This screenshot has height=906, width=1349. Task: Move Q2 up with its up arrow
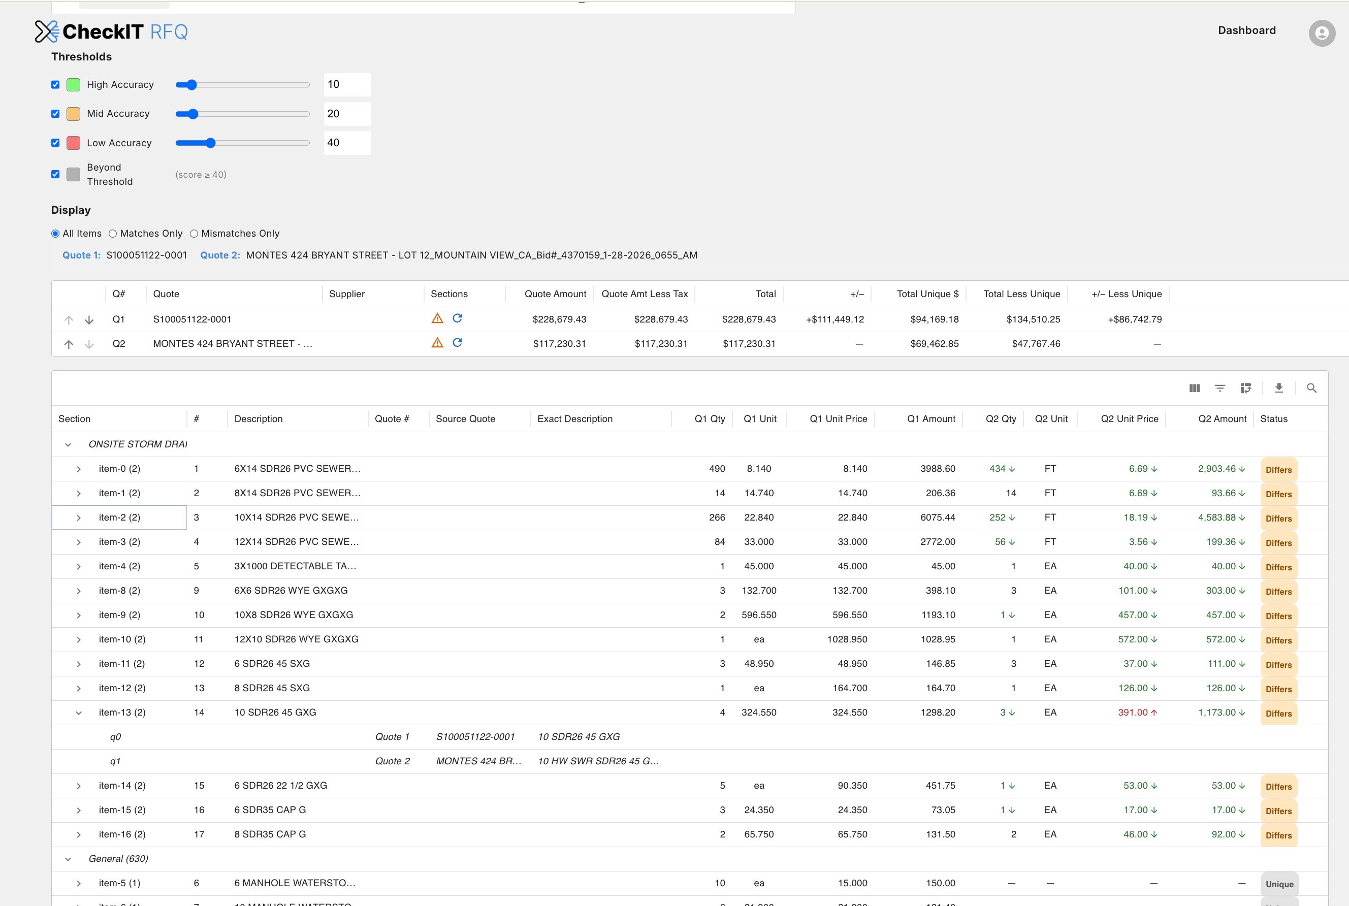coord(69,344)
